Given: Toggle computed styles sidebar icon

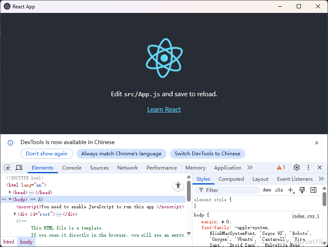Looking at the screenshot, I should [x=313, y=190].
